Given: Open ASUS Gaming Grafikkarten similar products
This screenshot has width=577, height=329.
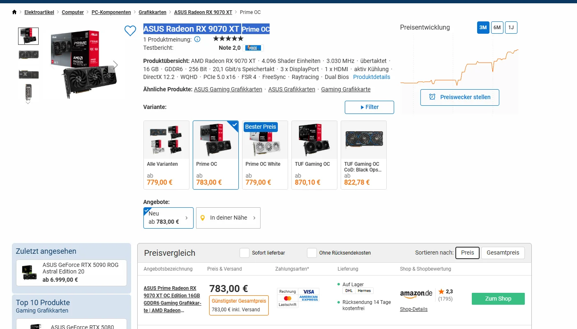Looking at the screenshot, I should 228,89.
